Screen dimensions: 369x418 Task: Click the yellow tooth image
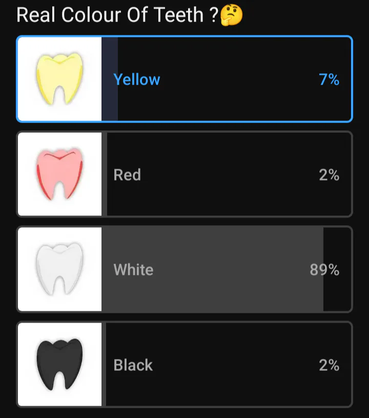[x=59, y=79]
